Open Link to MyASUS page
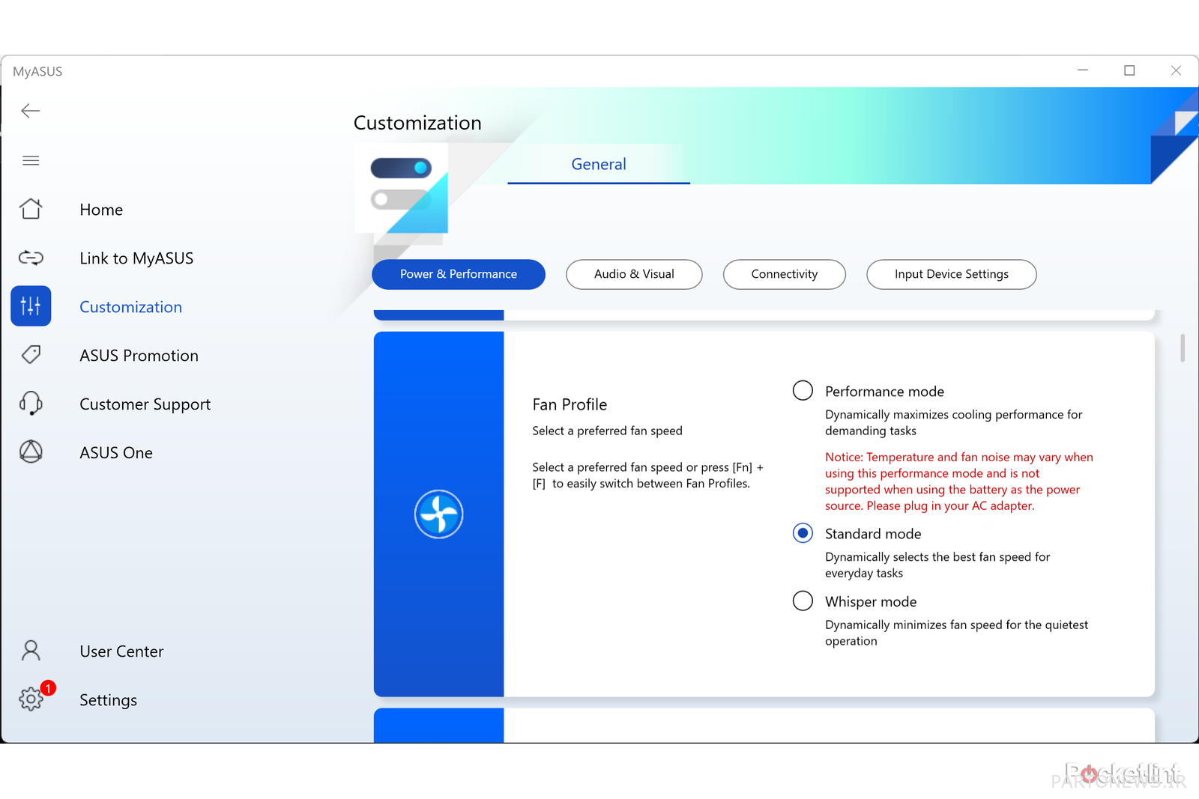 pyautogui.click(x=136, y=258)
